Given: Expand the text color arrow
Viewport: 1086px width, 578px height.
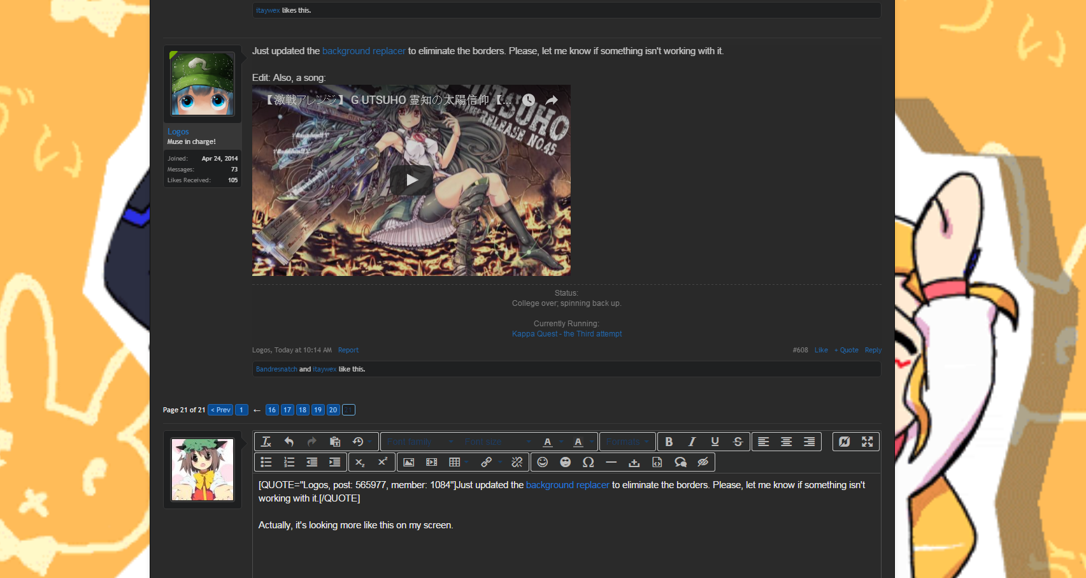Looking at the screenshot, I should pyautogui.click(x=561, y=442).
